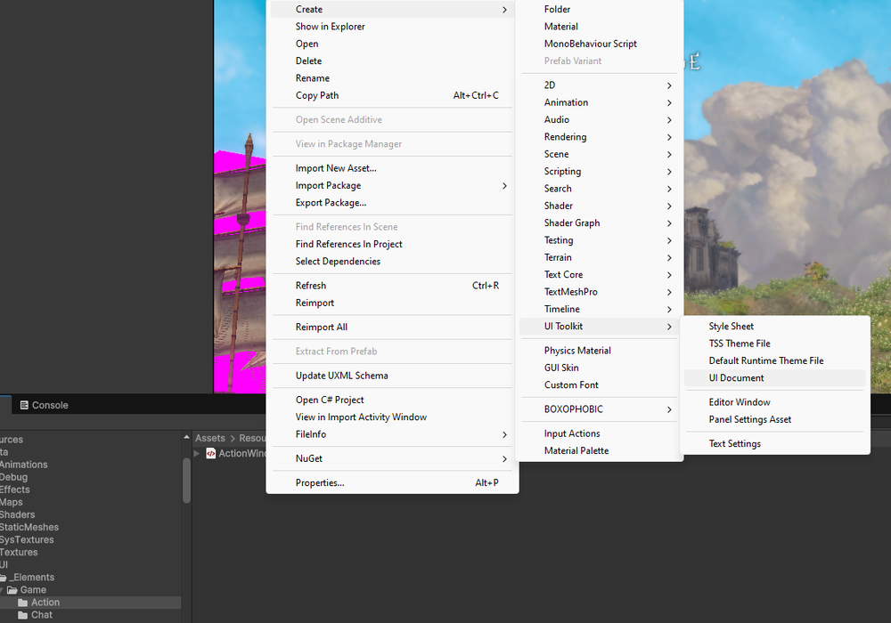Click the Console tab icon
Screen dimensions: 891x623
(24, 405)
